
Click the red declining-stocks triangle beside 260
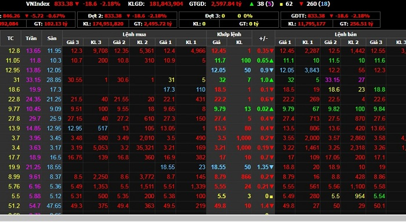(x=301, y=4)
